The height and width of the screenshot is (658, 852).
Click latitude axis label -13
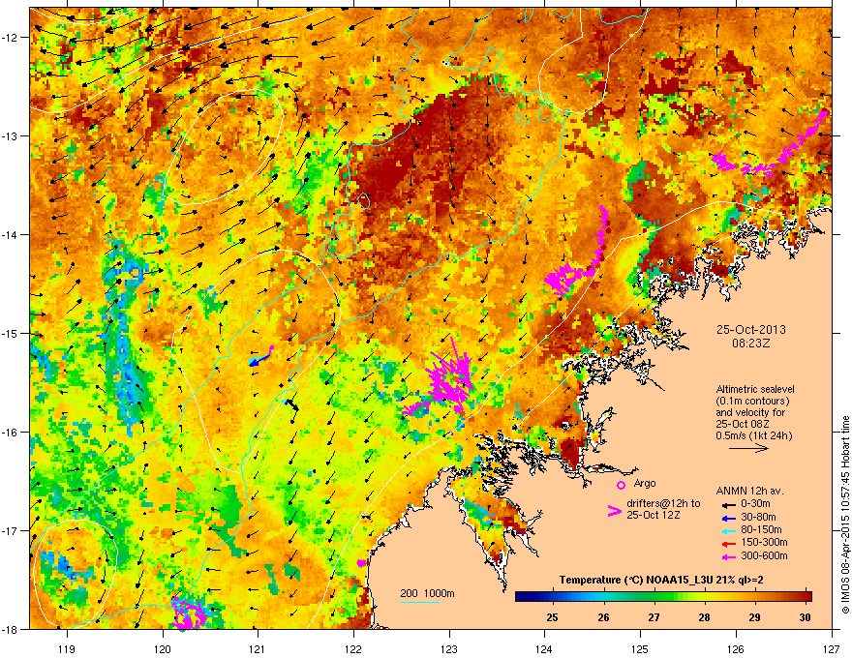[x=11, y=135]
